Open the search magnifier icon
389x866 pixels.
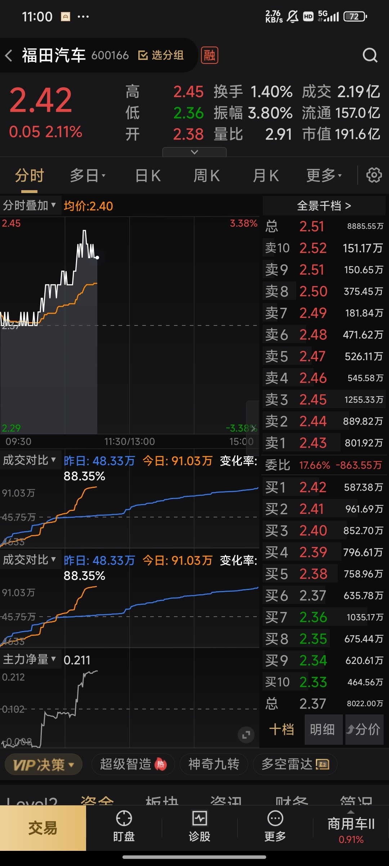[x=370, y=56]
